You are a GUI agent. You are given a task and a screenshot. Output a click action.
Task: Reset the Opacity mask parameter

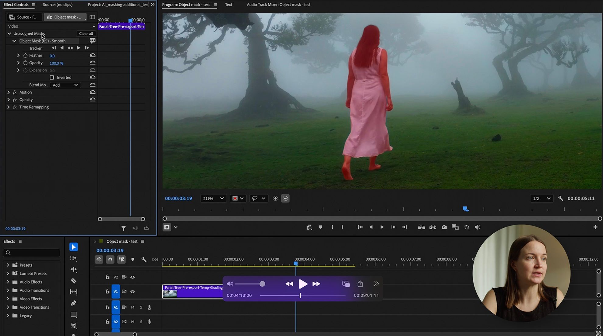point(93,63)
